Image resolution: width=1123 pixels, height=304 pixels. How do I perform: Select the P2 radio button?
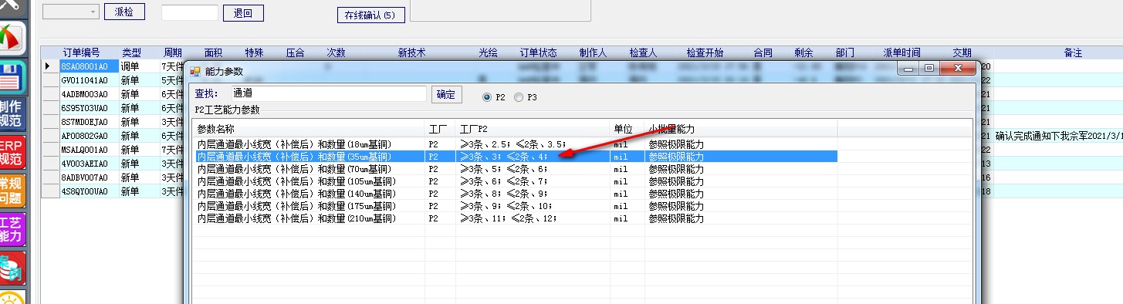tap(487, 97)
